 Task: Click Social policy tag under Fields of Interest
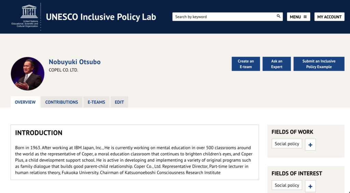click(287, 185)
